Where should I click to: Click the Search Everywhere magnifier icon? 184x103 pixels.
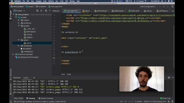(x=172, y=7)
